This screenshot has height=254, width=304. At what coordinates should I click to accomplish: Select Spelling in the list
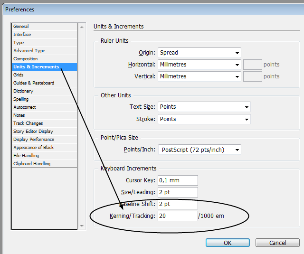point(44,99)
